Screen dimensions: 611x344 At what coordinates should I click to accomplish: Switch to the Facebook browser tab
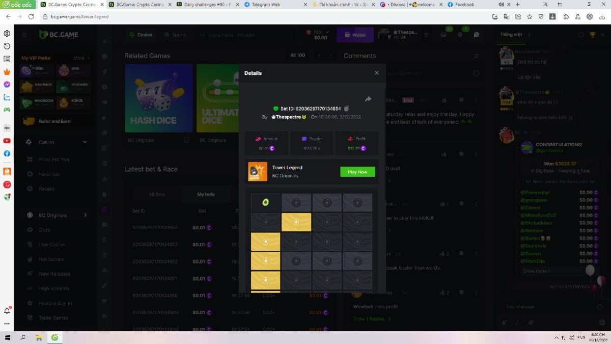[463, 5]
